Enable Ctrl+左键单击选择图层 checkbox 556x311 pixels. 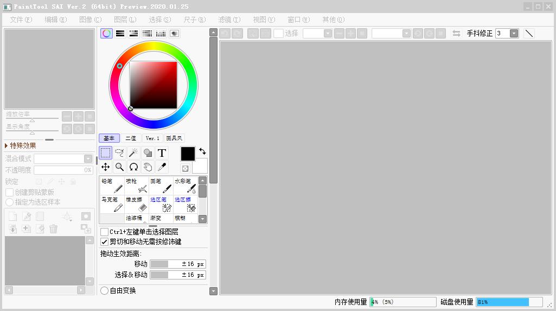click(x=104, y=232)
